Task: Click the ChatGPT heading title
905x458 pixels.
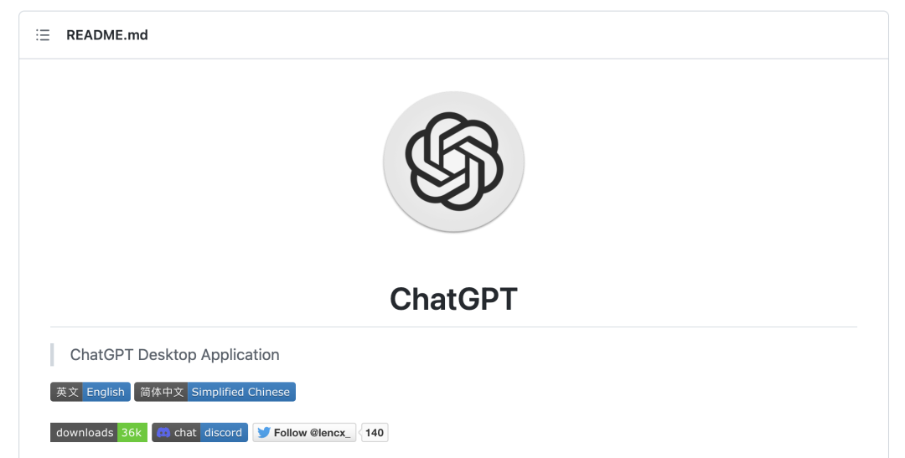Action: pyautogui.click(x=453, y=299)
